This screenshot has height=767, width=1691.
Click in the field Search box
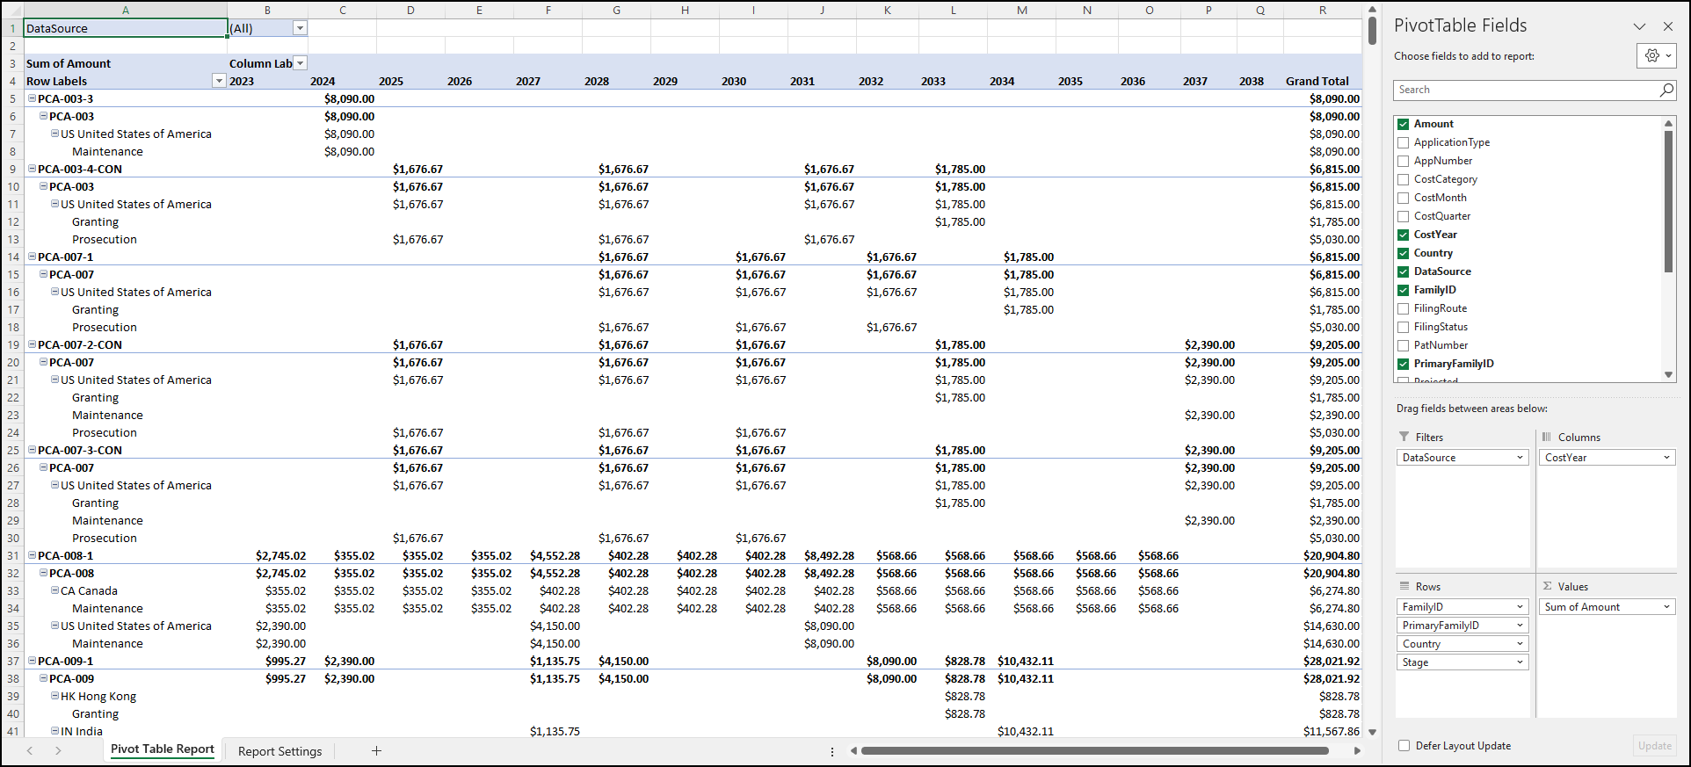(1525, 90)
